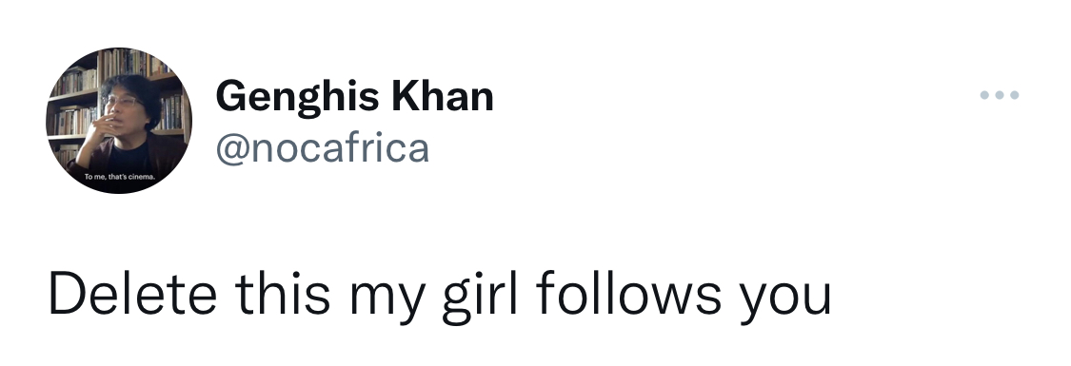Click the middle dot of the ellipsis icon
1071x366 pixels.
click(1000, 95)
